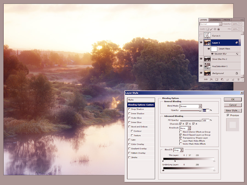Enable the Inner Shadow checkbox

[x=130, y=113]
